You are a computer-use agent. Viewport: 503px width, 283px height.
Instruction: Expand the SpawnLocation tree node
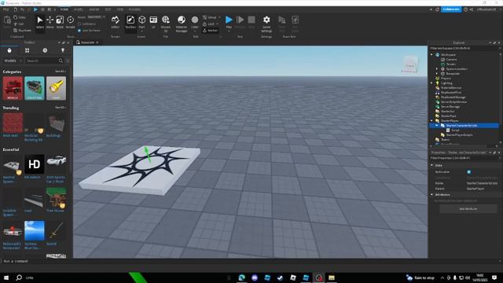pyautogui.click(x=437, y=69)
